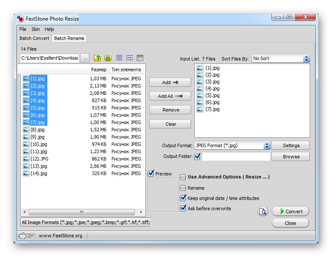Click the Тип элемента column header

(x=127, y=70)
